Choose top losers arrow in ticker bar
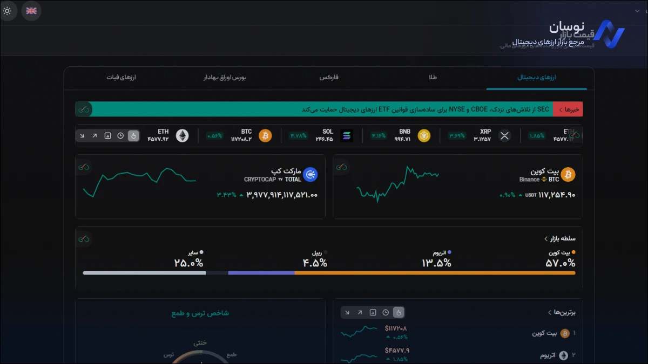The width and height of the screenshot is (648, 364). coord(82,136)
